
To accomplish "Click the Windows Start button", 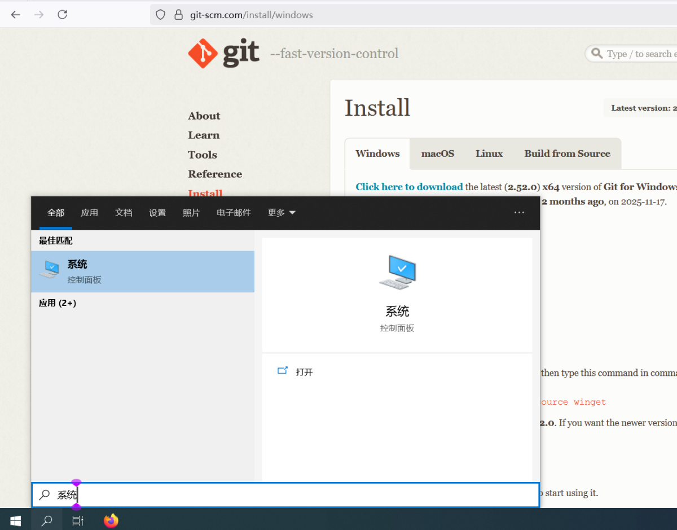I will (15, 520).
